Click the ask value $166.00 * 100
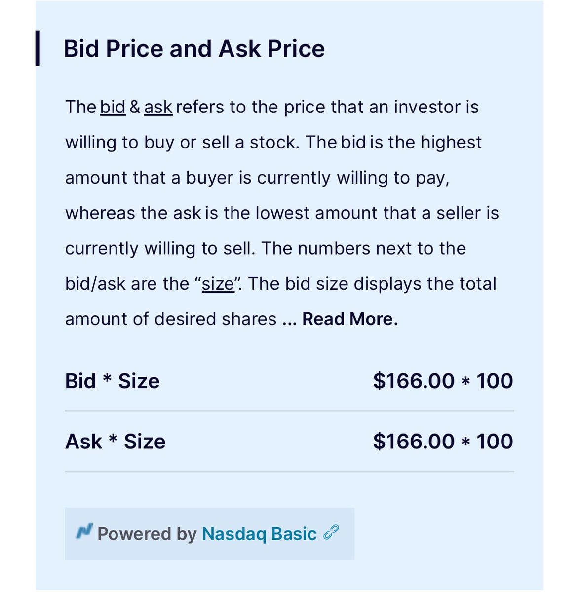The width and height of the screenshot is (579, 592). (443, 441)
